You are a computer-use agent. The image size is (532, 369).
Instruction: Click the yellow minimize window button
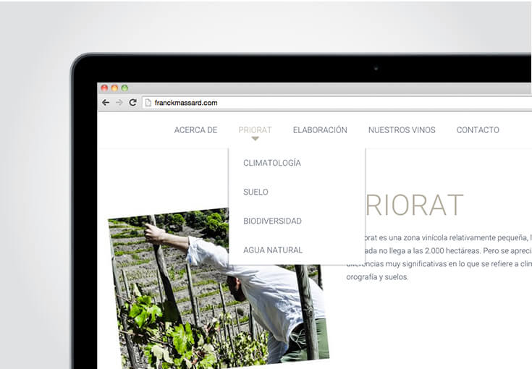(x=114, y=88)
